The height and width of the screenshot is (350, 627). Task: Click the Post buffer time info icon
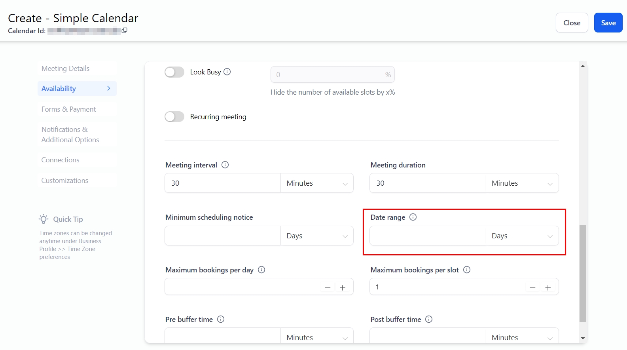[429, 319]
